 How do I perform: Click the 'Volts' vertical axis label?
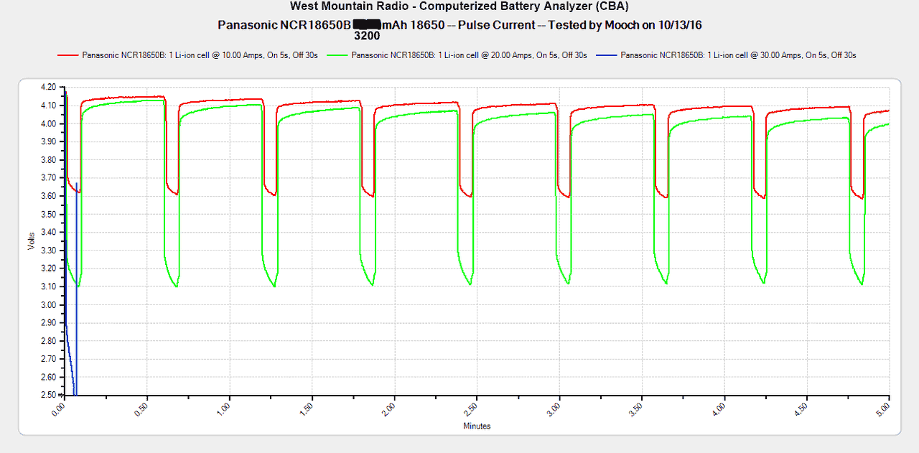click(x=31, y=240)
